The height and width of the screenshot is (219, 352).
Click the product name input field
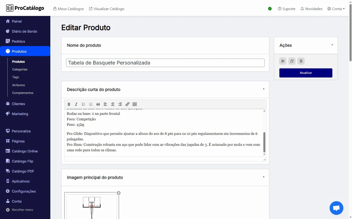165,63
